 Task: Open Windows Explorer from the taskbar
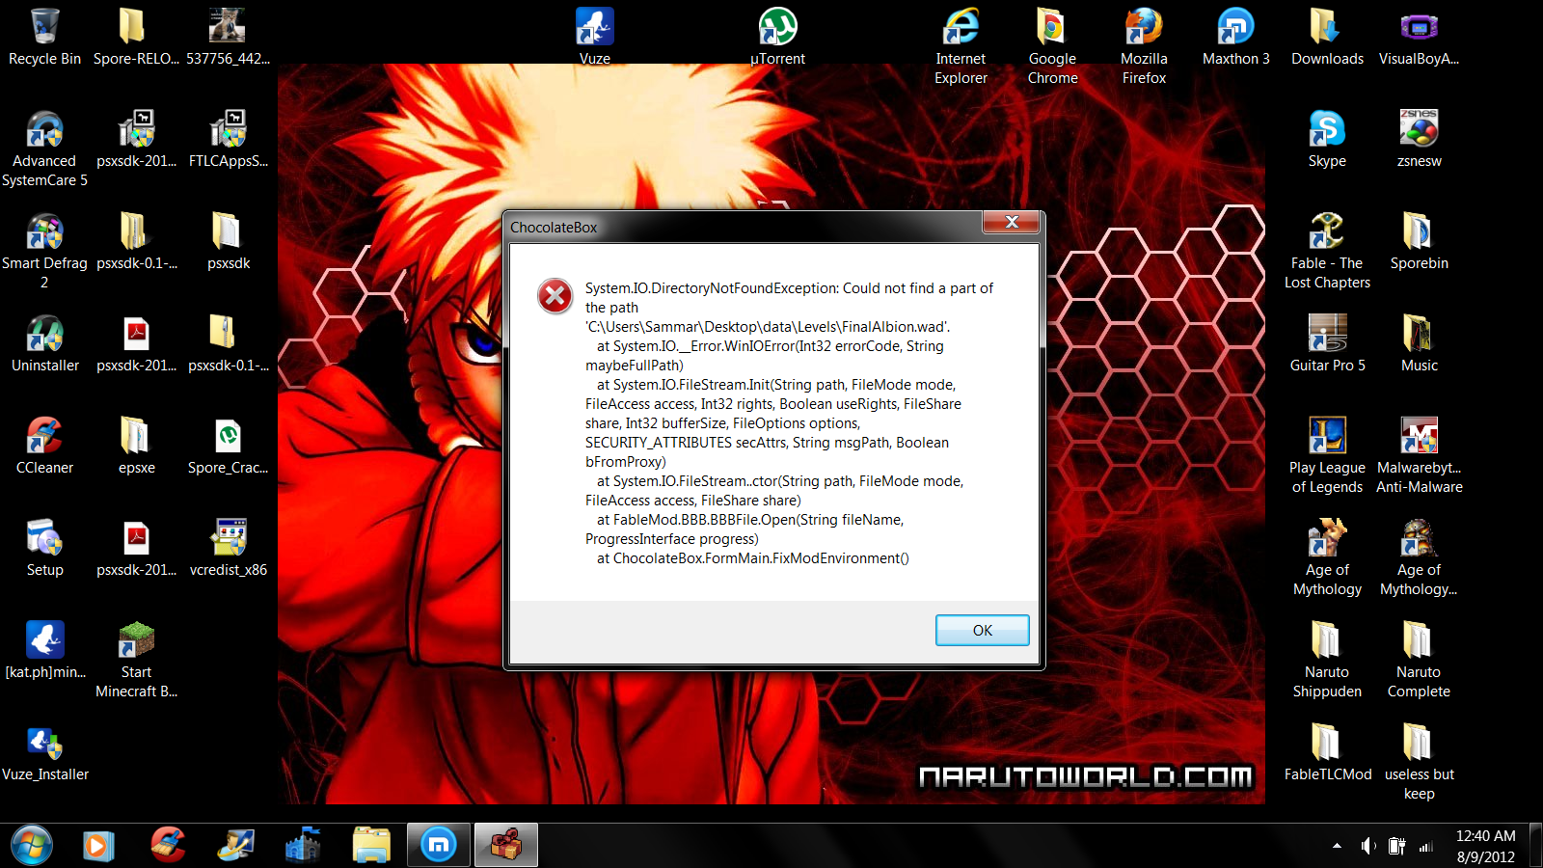click(x=371, y=846)
